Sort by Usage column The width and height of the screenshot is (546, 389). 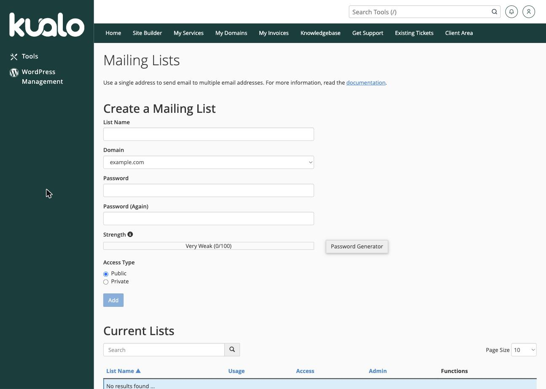(x=236, y=371)
